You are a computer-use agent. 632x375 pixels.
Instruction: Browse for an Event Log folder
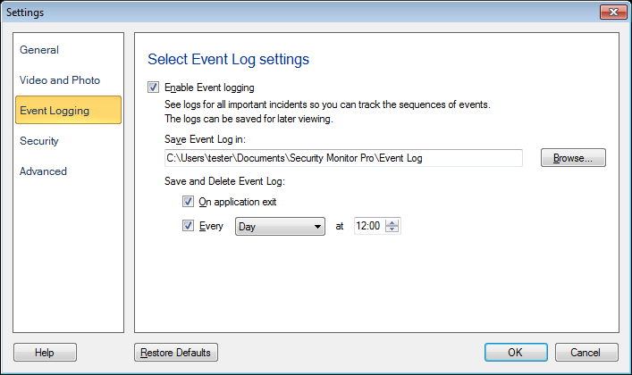572,158
